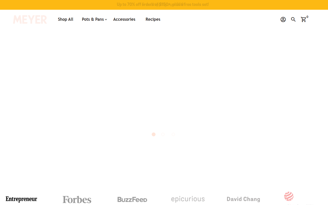Click the promo banner about 70% off
The height and width of the screenshot is (205, 328).
tap(163, 4)
